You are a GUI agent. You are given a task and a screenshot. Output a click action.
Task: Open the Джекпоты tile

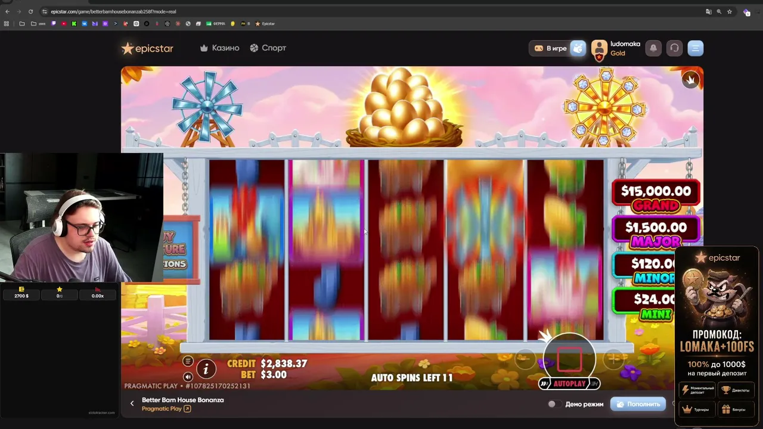736,390
